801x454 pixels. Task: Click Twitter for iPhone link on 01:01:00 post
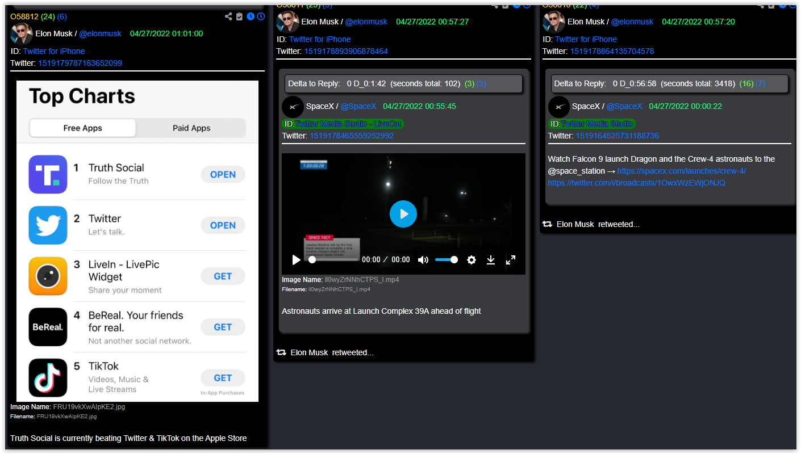point(54,51)
